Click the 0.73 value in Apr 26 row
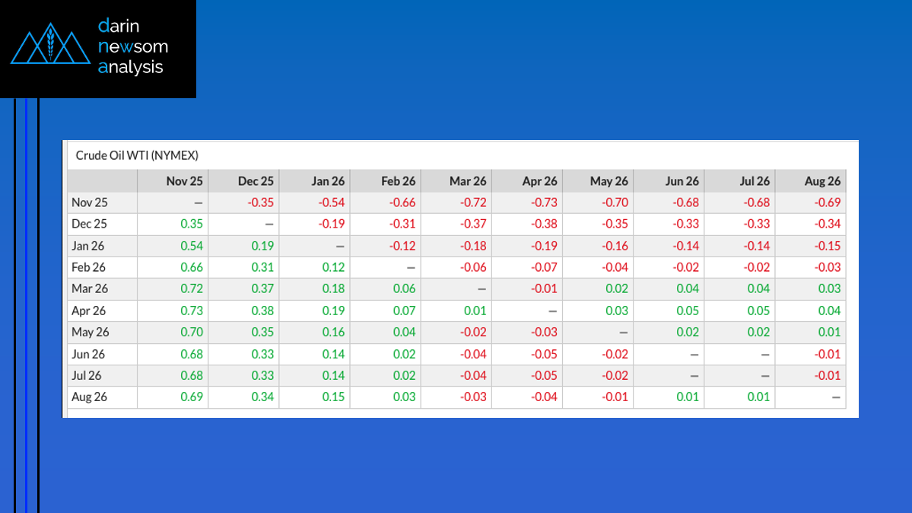Viewport: 912px width, 513px height. [x=192, y=311]
